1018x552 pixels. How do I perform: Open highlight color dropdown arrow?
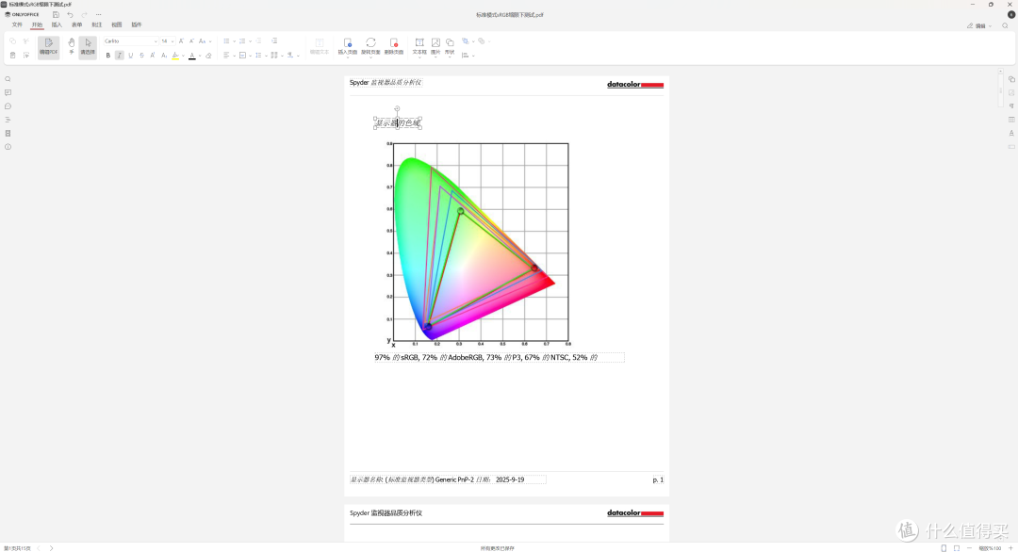[x=183, y=56]
